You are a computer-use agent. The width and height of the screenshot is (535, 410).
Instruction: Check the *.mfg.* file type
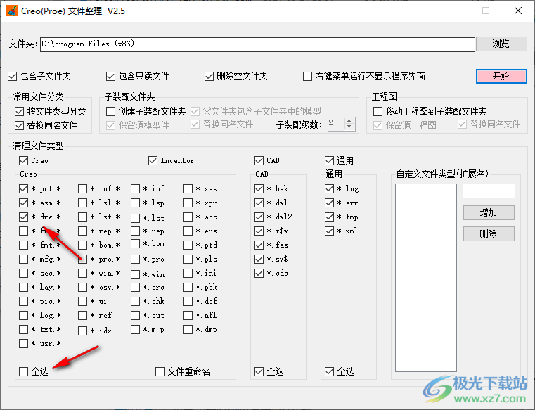(x=23, y=259)
